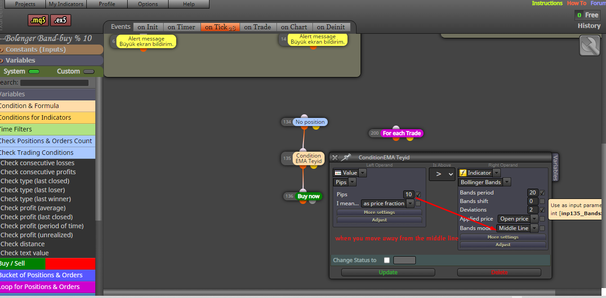This screenshot has width=606, height=298.
Task: Switch to the on Timer event tab
Action: [182, 27]
